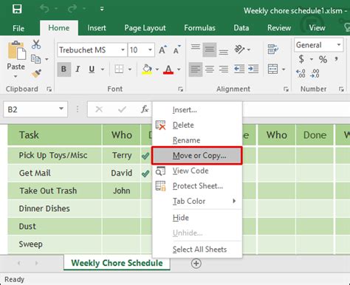Click the Borders icon
The image size is (350, 285).
coord(119,69)
